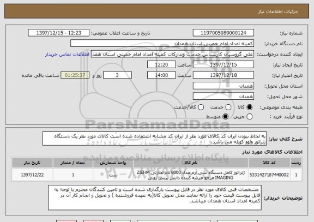Click the تاریخ اعتبار نیاز date field

point(224,75)
